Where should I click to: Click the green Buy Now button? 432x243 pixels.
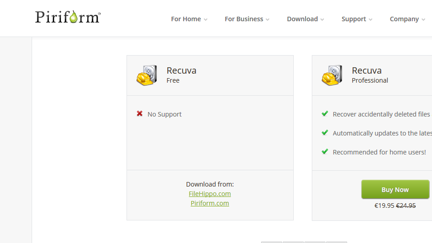click(395, 189)
